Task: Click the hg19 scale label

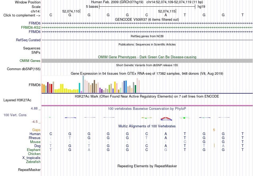Action: tap(201, 7)
